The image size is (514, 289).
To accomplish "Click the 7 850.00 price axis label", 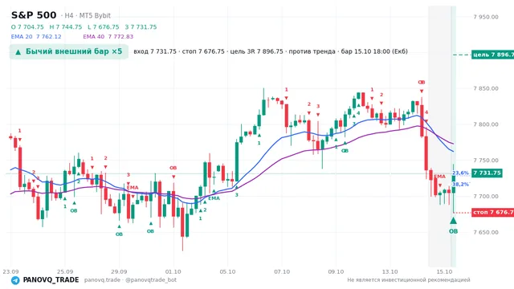I will tap(486, 88).
